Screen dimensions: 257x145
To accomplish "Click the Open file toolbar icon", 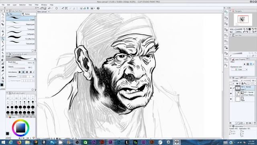I will [x=42, y=8].
